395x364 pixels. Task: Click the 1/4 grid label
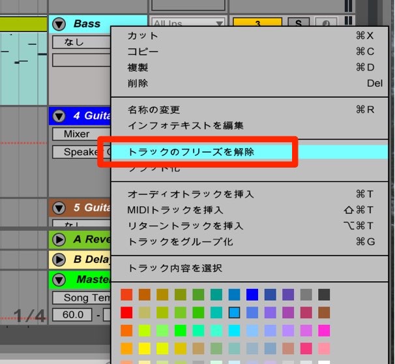(30, 316)
